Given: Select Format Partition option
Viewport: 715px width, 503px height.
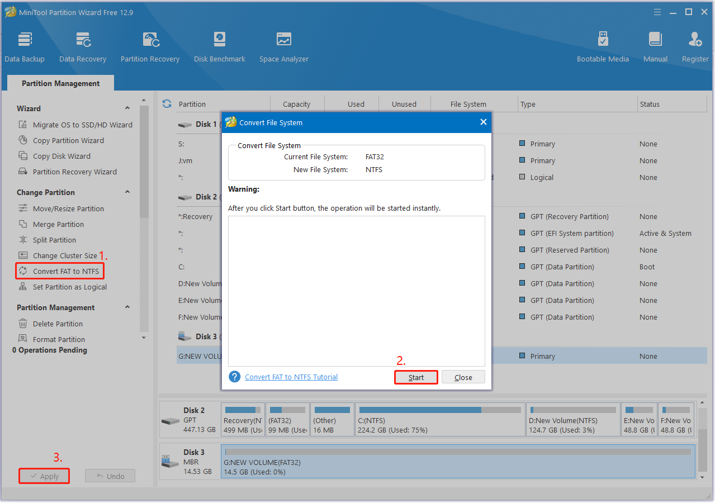Looking at the screenshot, I should (51, 339).
